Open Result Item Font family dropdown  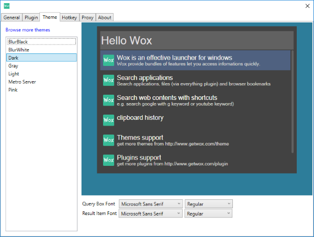[151, 213]
